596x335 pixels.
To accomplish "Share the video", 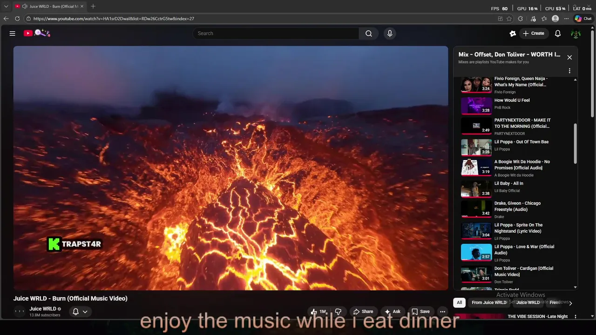I will tap(363, 312).
